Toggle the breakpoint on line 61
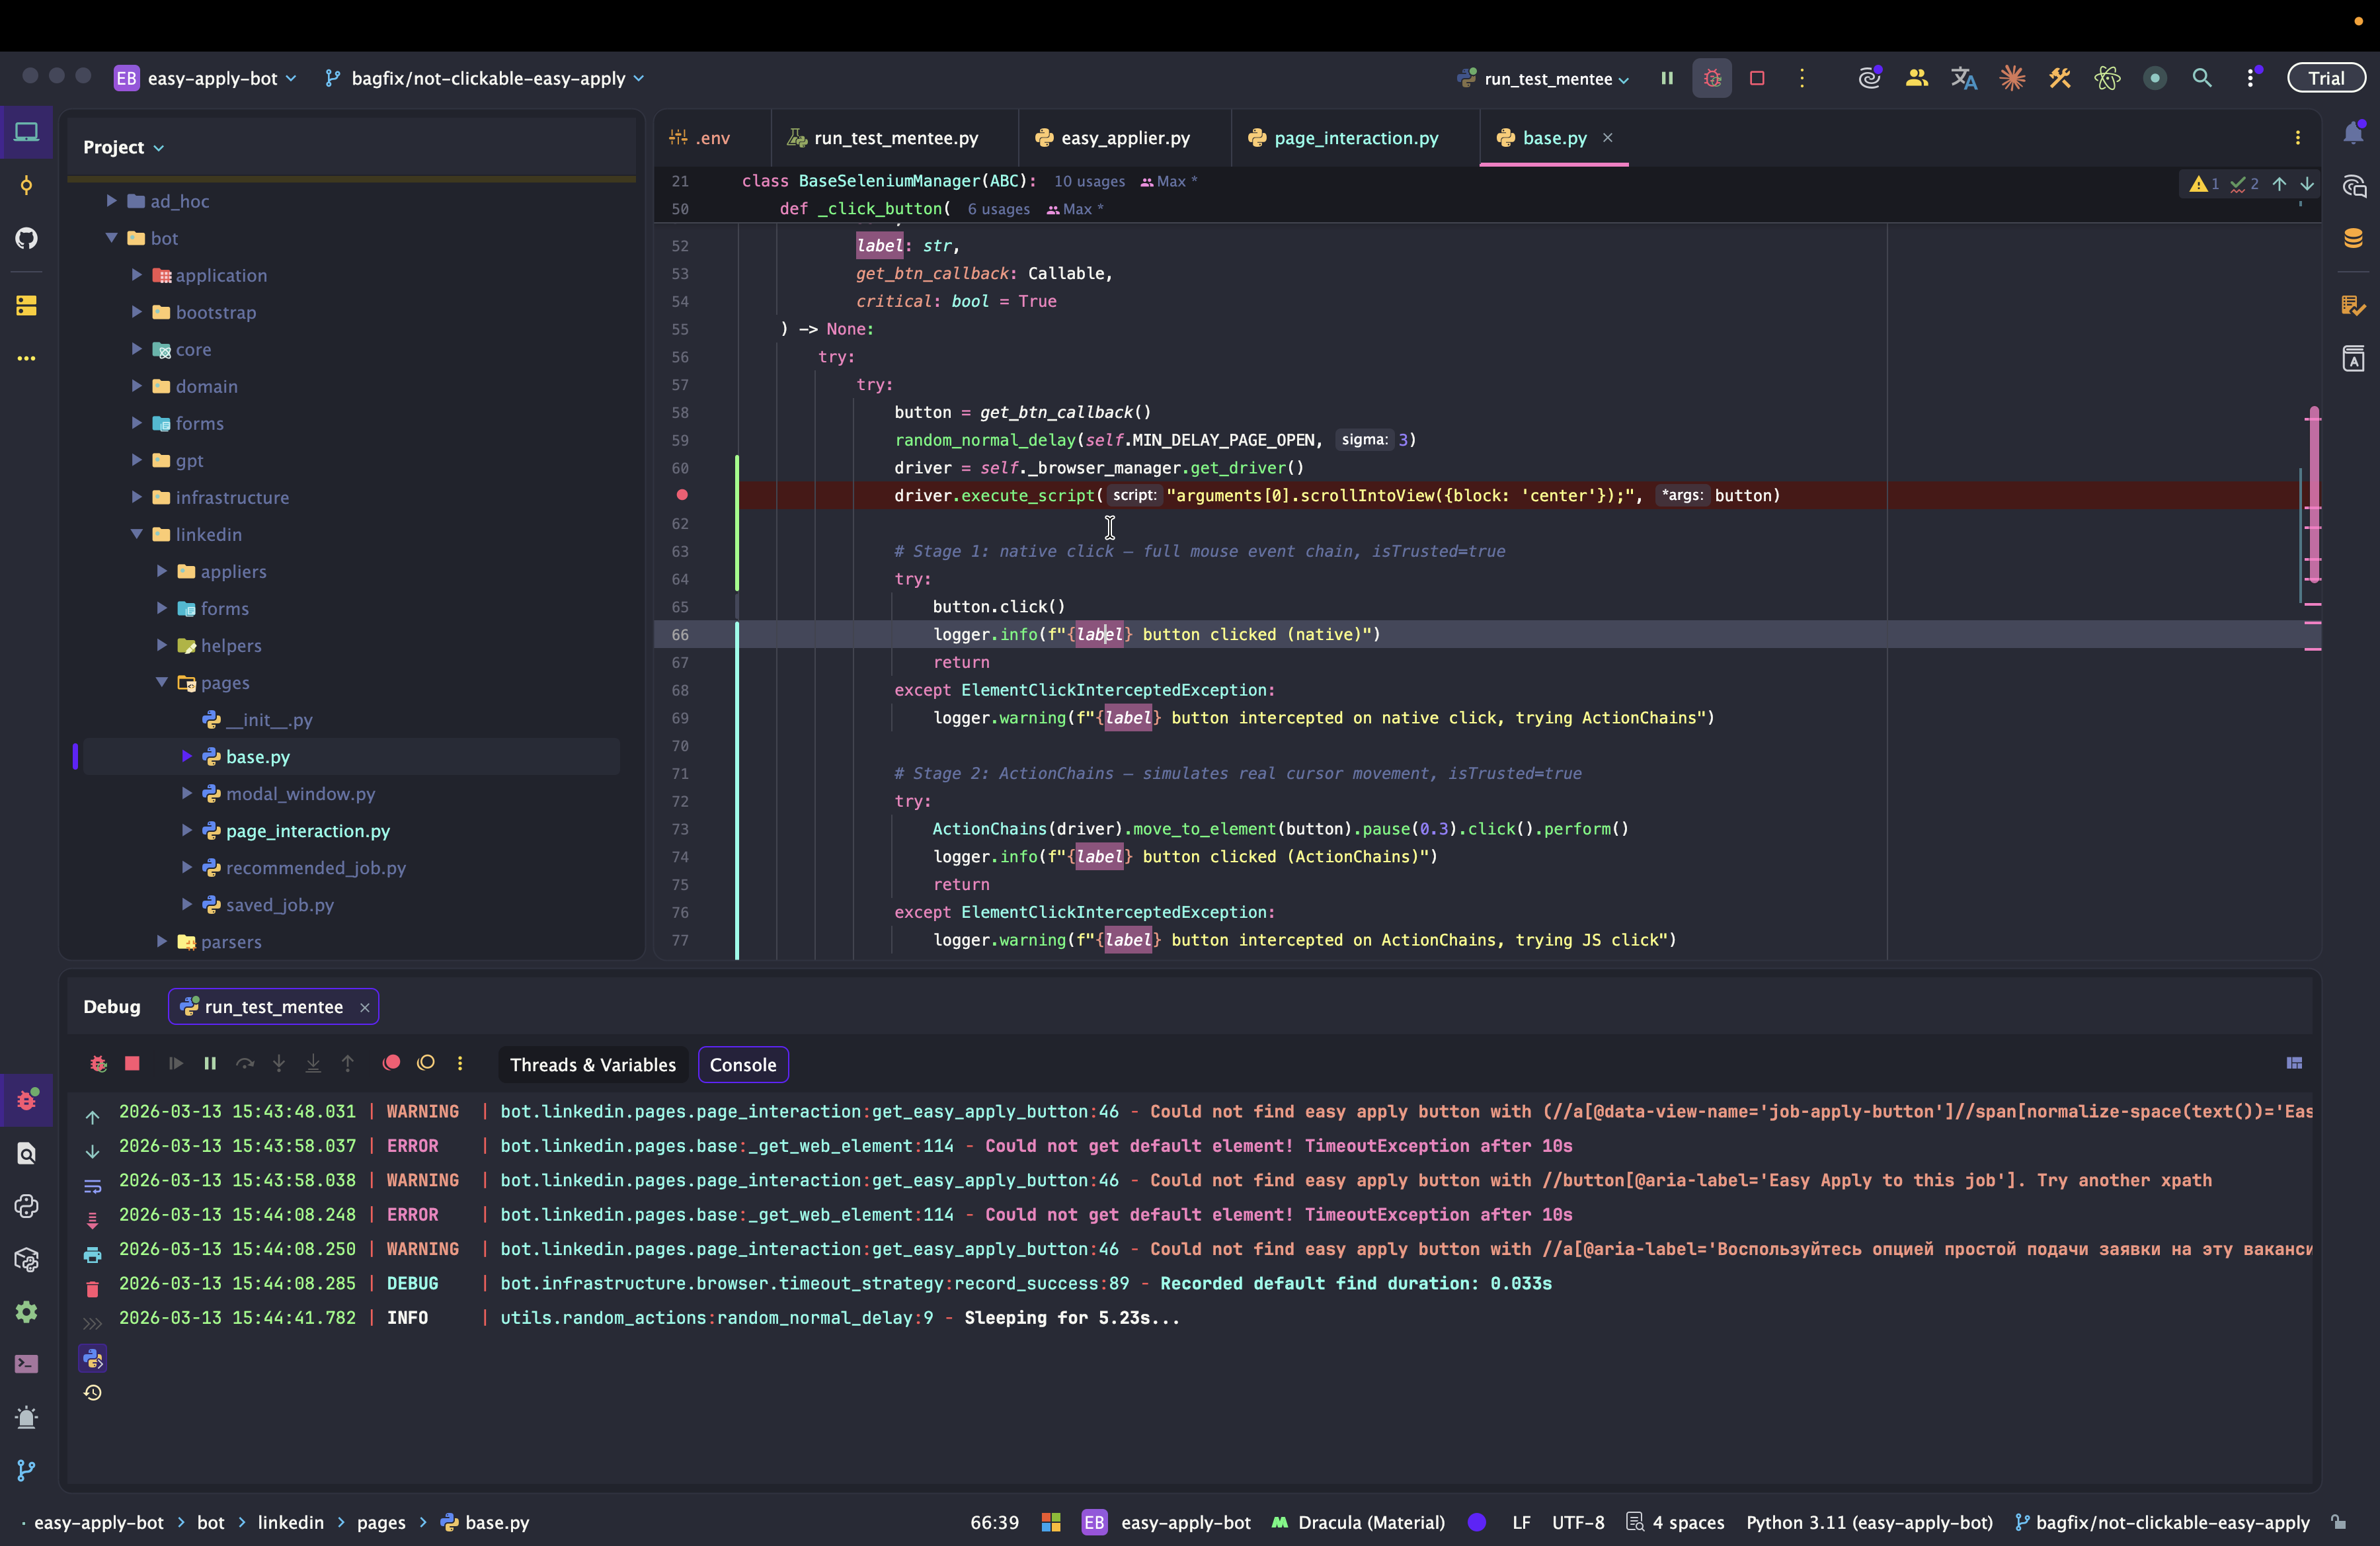 click(x=682, y=495)
